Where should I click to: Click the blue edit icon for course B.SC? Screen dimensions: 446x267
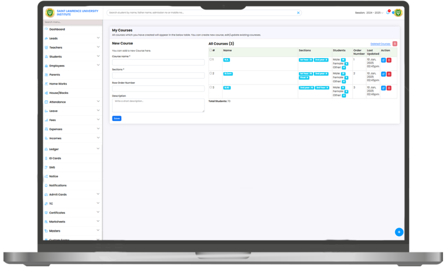coord(383,88)
